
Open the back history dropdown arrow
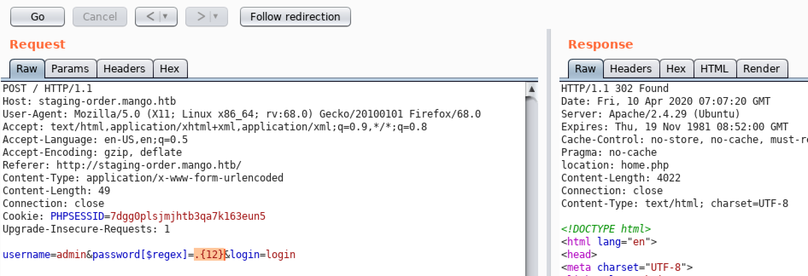click(166, 17)
